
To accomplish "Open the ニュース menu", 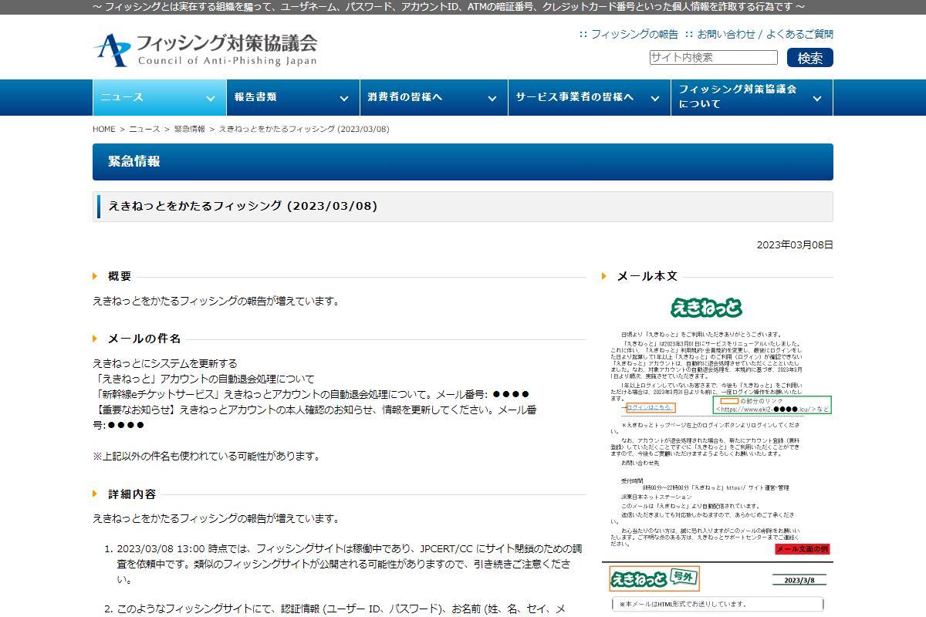I will point(159,97).
